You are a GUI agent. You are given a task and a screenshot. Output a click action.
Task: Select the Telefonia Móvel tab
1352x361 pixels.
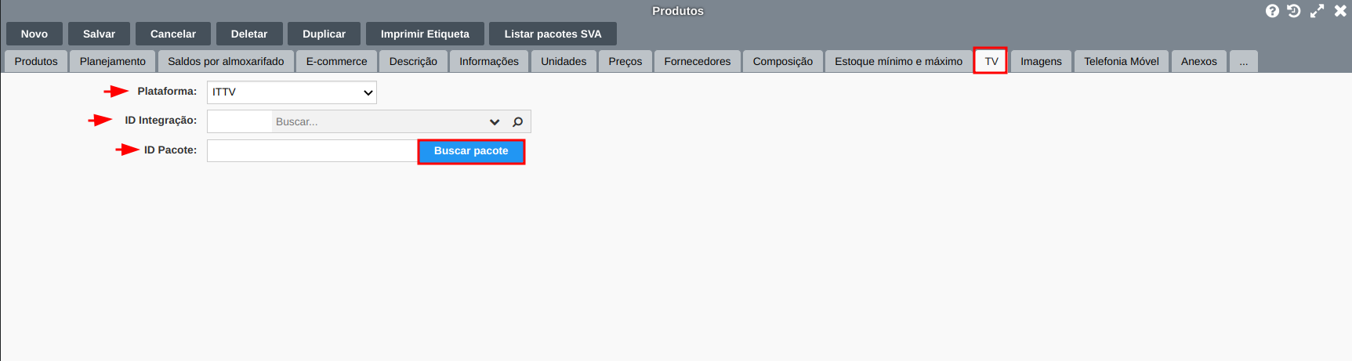point(1121,62)
